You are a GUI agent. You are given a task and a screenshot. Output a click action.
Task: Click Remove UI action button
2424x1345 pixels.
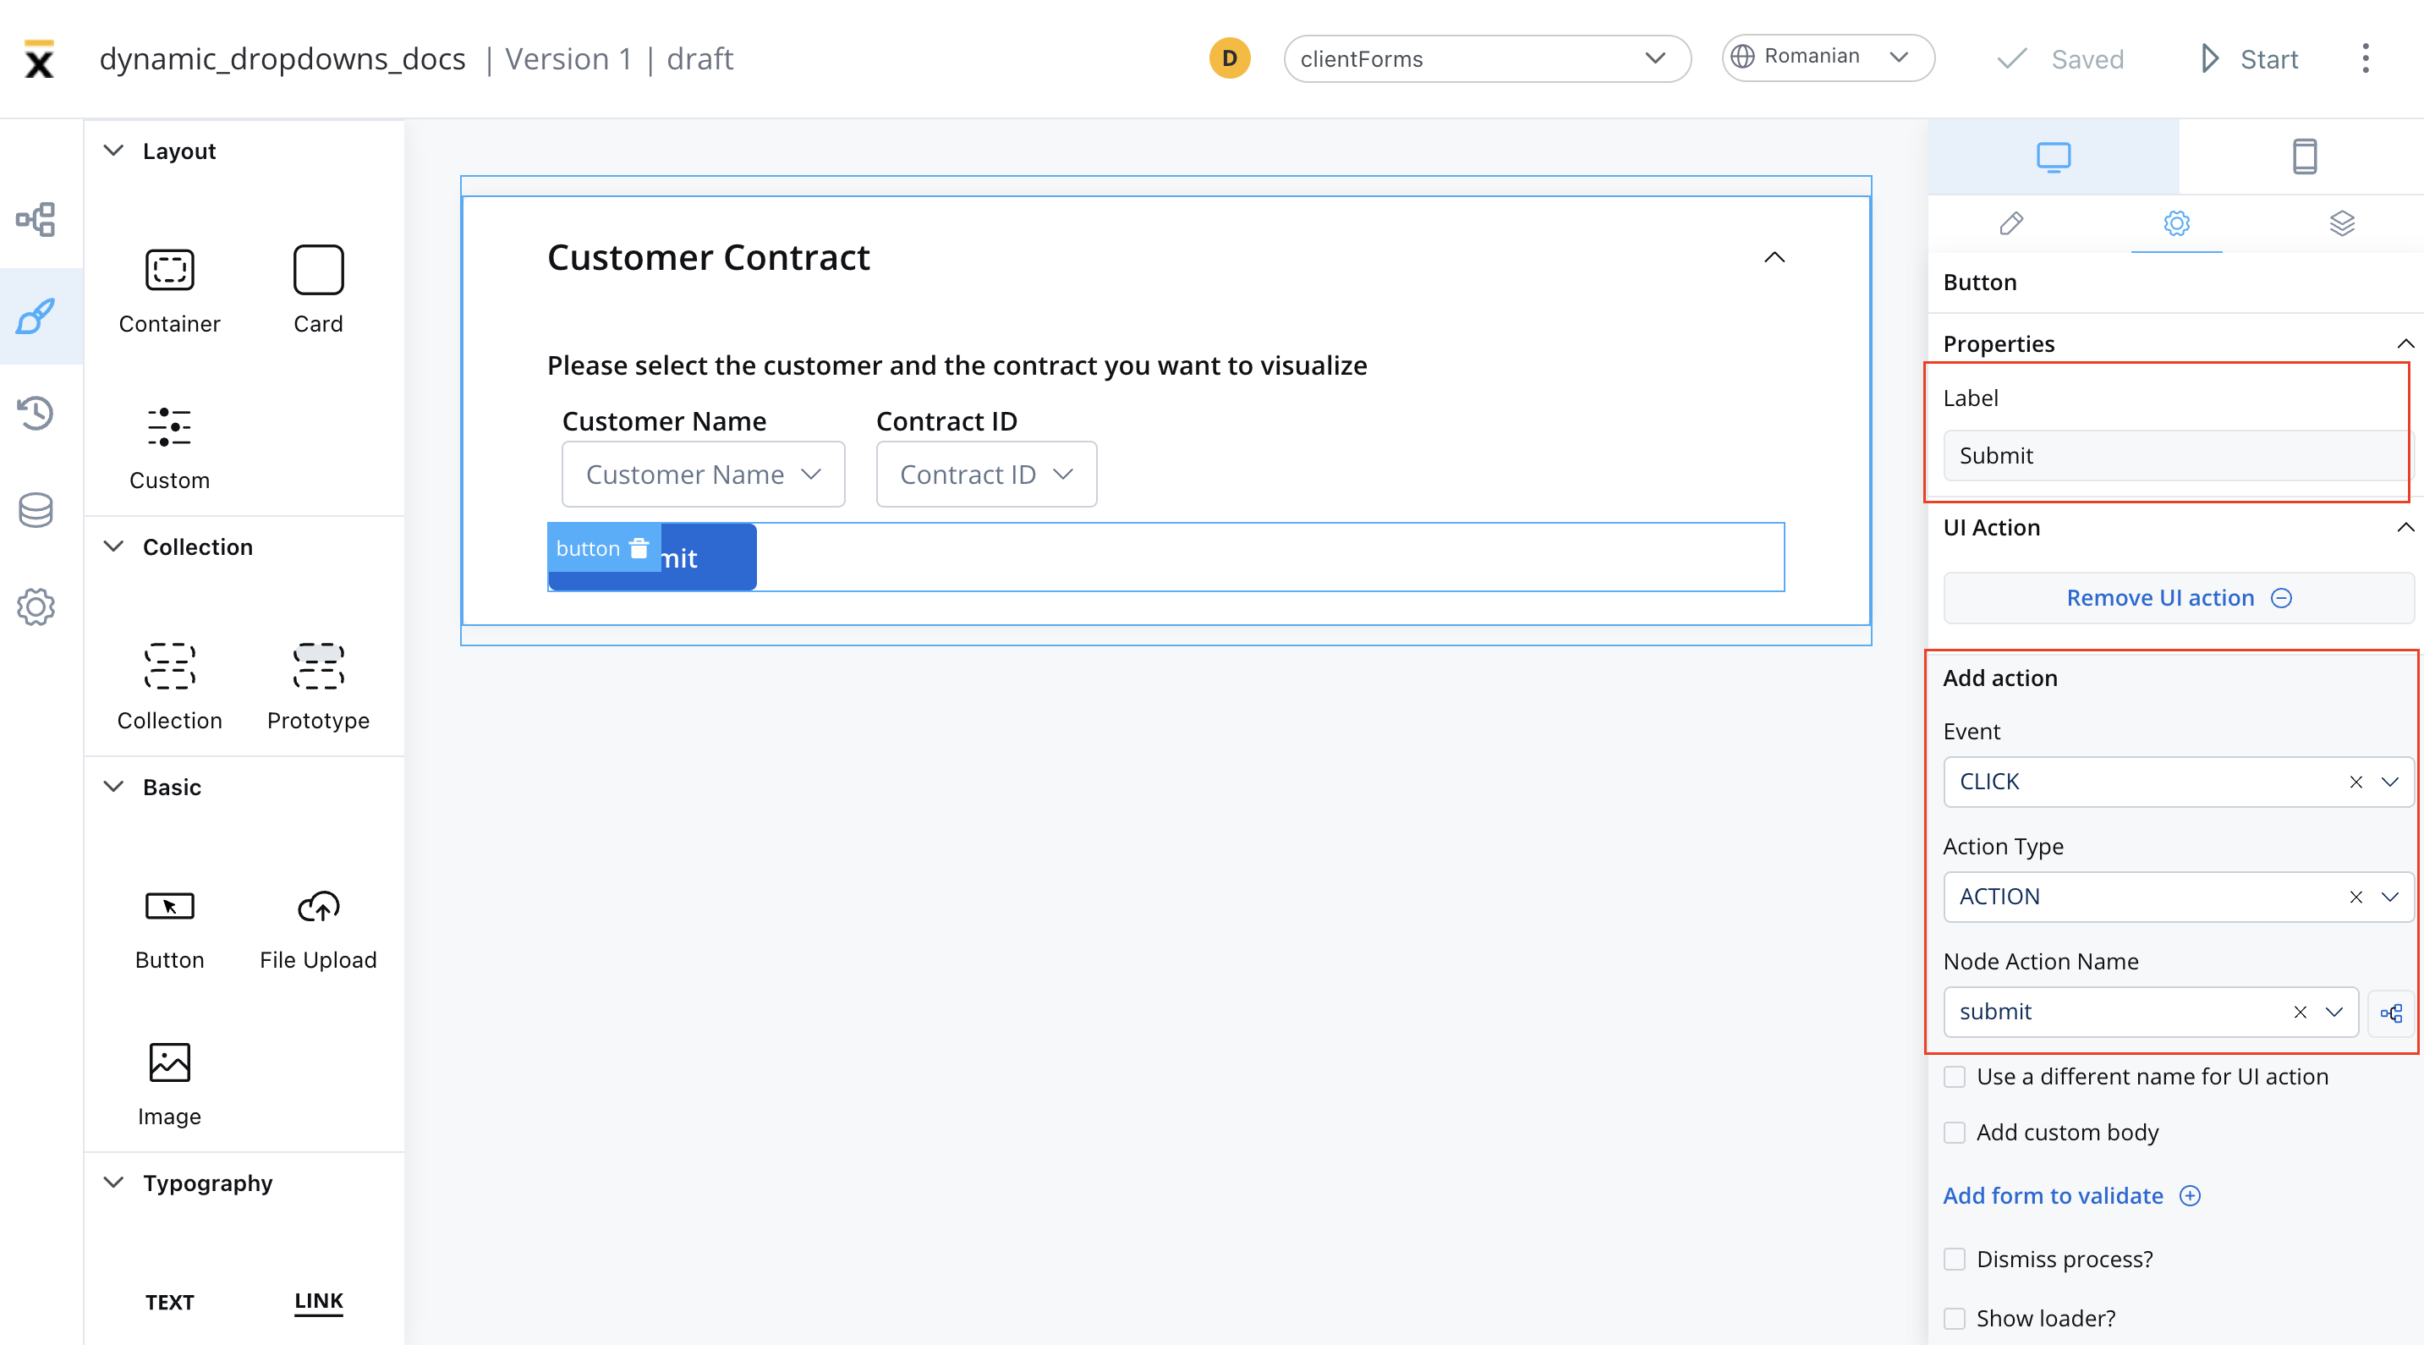pos(2179,598)
